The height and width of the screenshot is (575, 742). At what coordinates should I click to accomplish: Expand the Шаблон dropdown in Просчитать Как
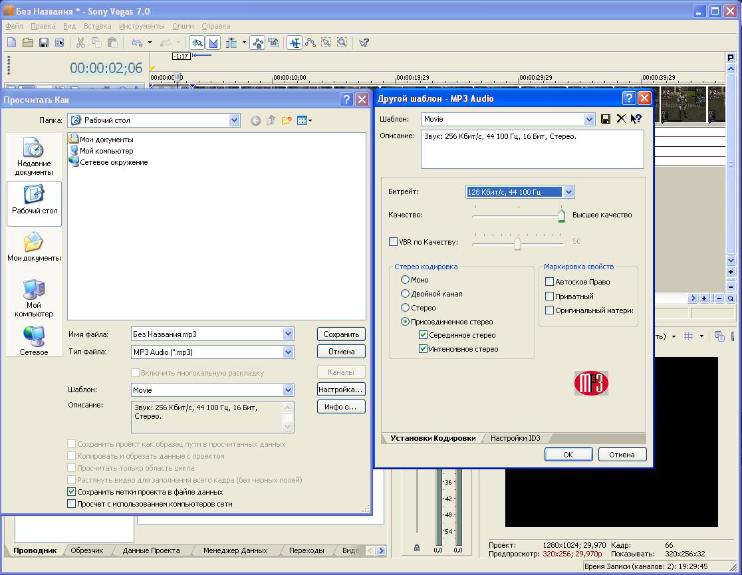pos(288,390)
